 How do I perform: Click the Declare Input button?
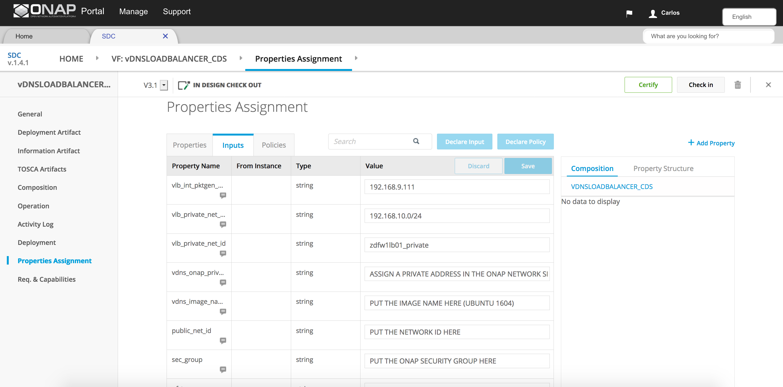coord(465,142)
